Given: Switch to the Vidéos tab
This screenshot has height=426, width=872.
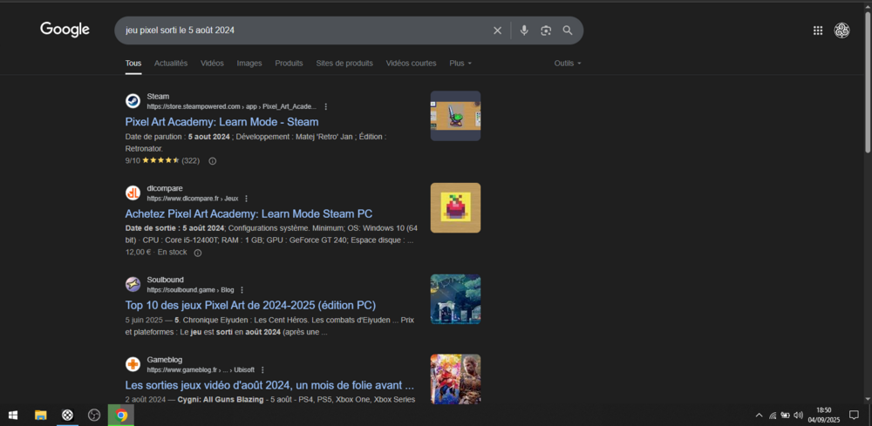Looking at the screenshot, I should (212, 64).
